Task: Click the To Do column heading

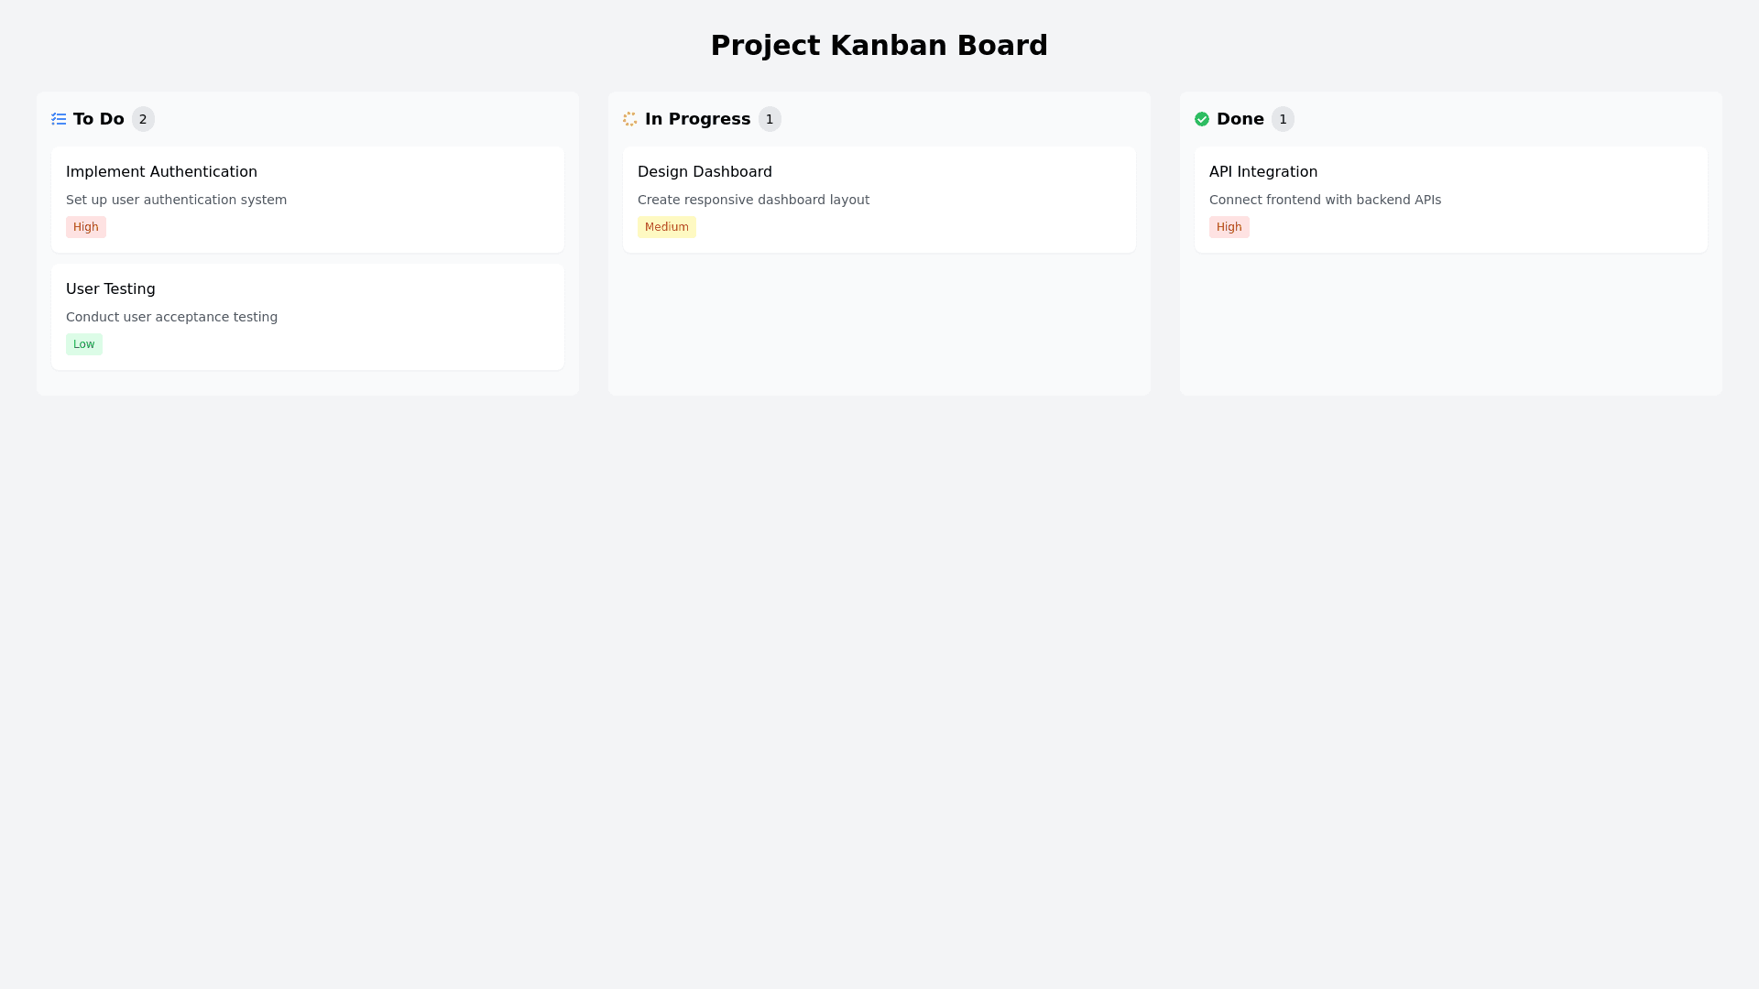Action: coord(99,119)
